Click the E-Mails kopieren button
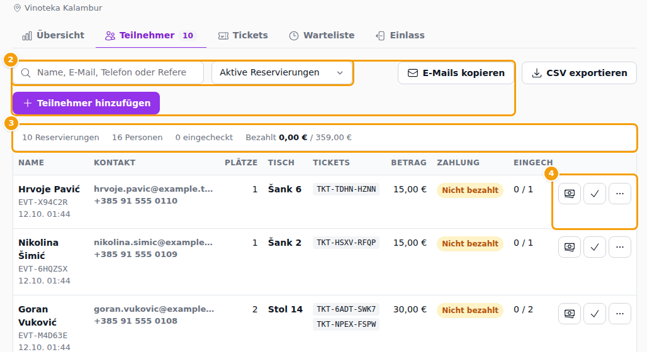This screenshot has height=352, width=647. 456,73
